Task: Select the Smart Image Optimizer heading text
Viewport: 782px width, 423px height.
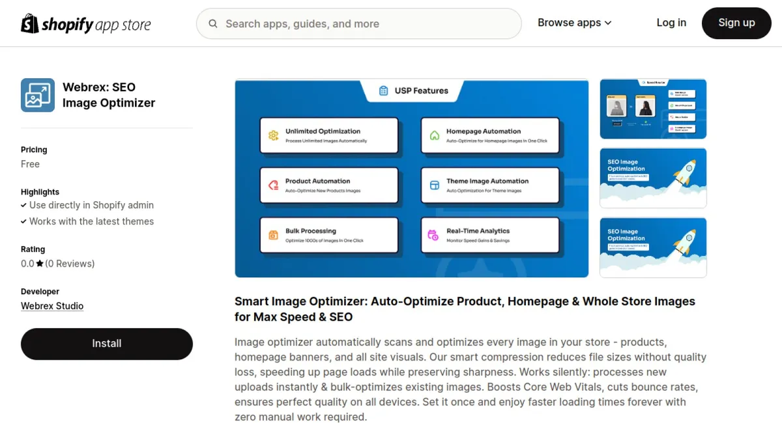Action: [x=465, y=309]
